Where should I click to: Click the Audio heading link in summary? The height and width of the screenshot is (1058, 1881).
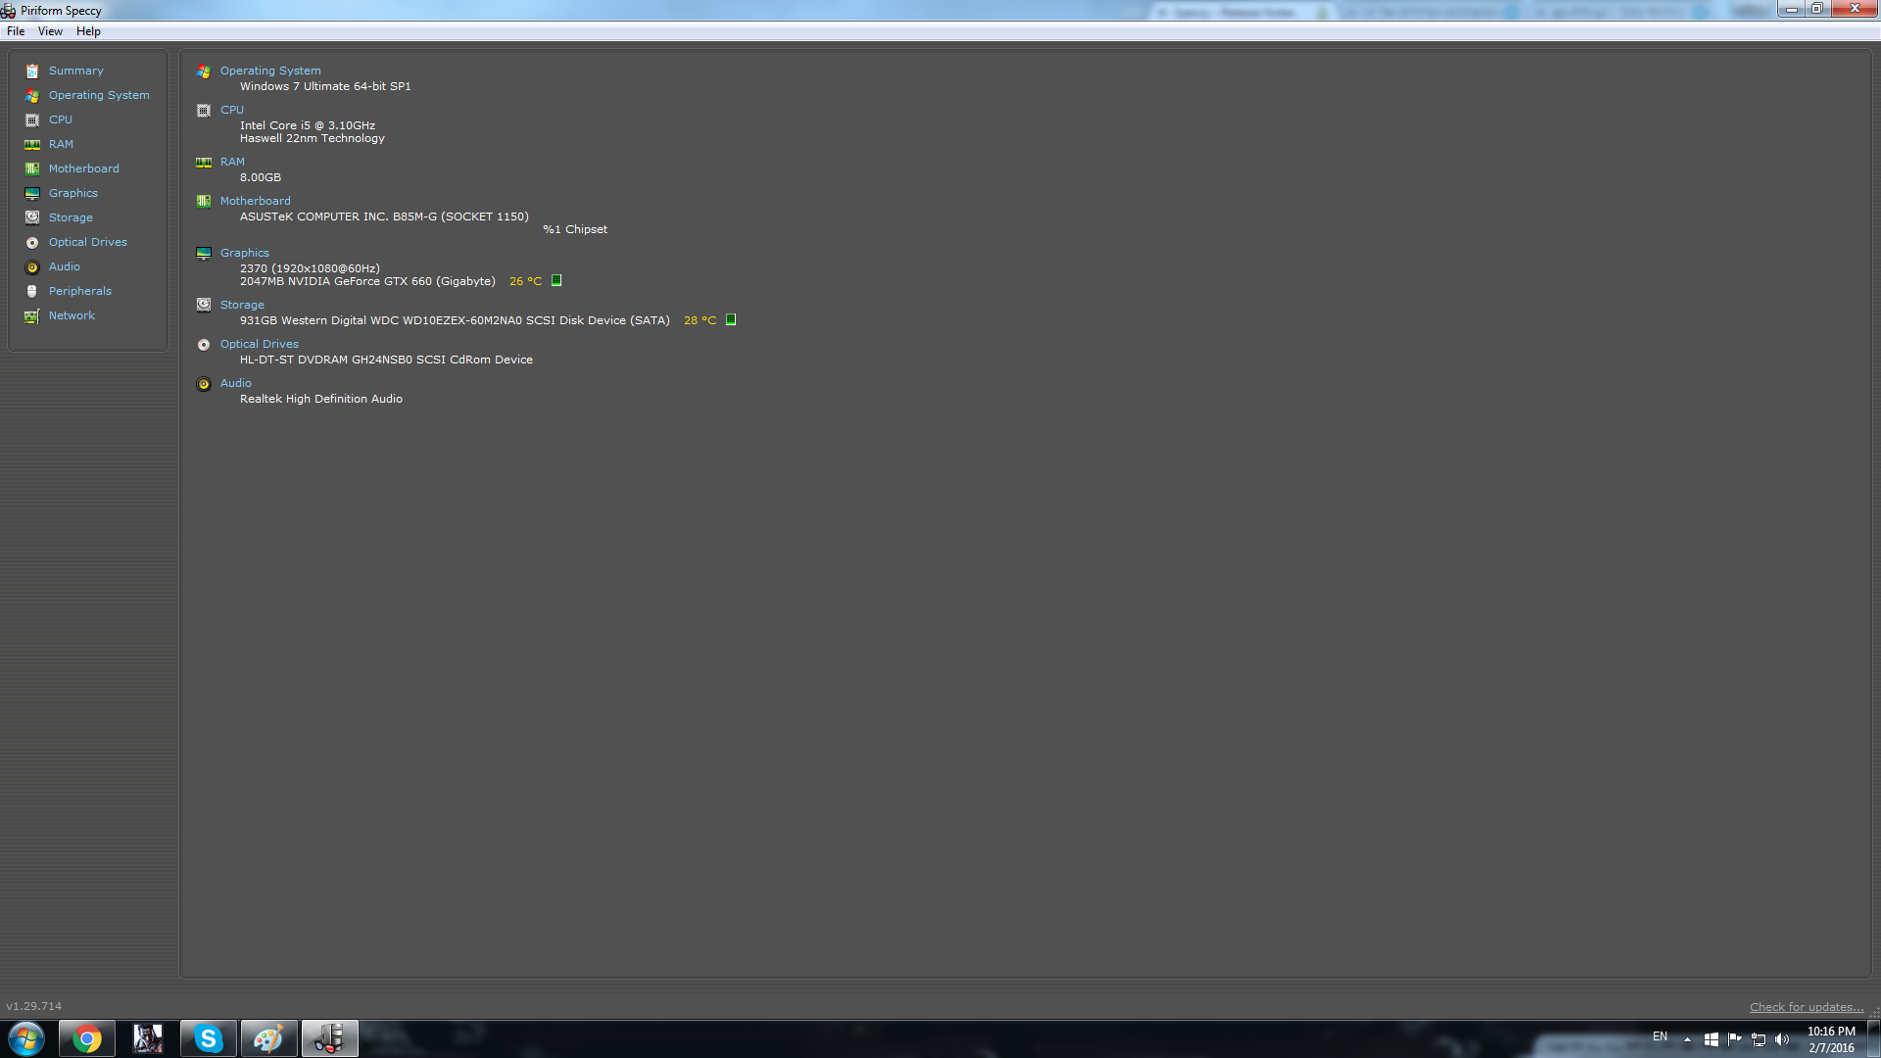[x=236, y=383]
